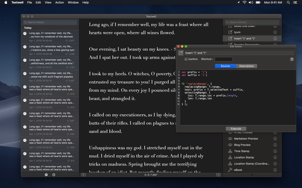The image size is (302, 188).
Task: Select the Blog Preview action
Action: click(x=252, y=145)
